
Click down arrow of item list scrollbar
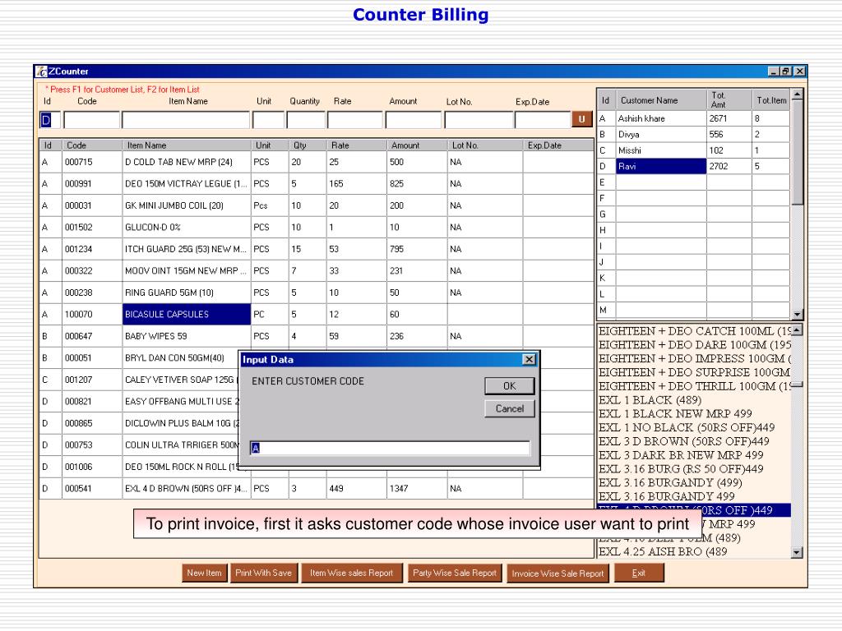[797, 552]
